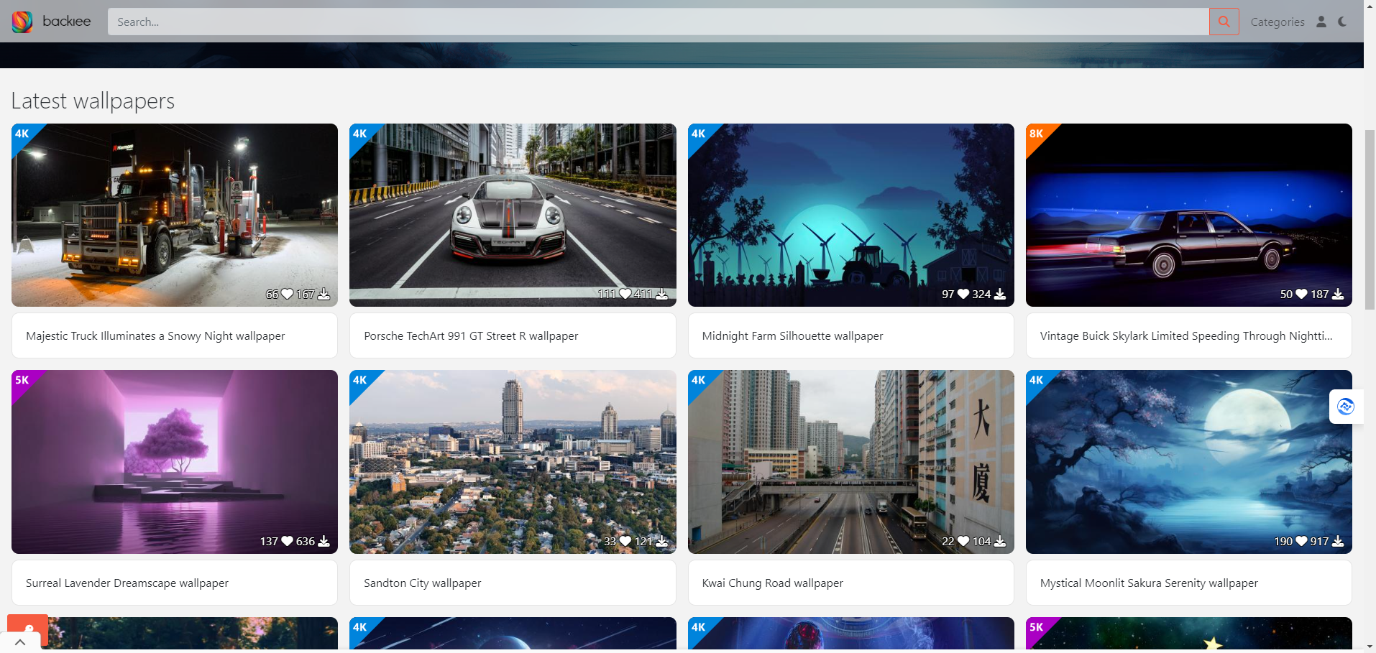
Task: Like the Vintage Buick Skylark heart
Action: tap(1301, 294)
